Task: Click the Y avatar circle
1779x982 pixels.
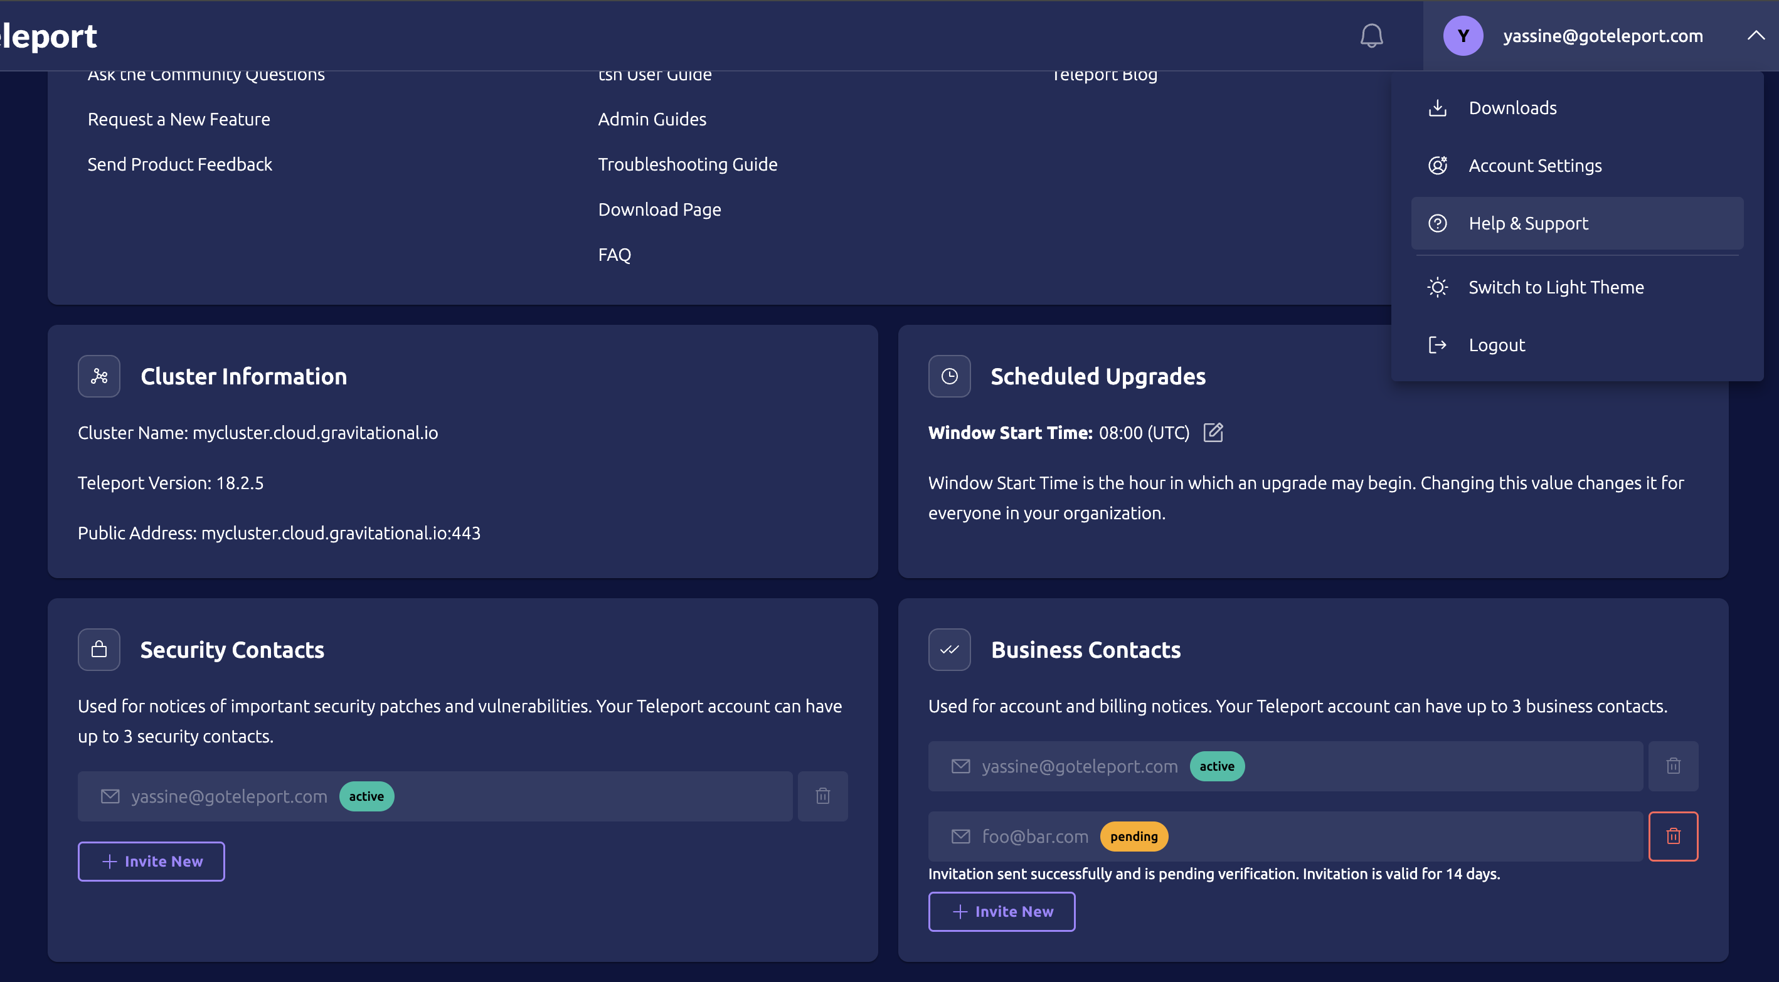Action: click(x=1463, y=36)
